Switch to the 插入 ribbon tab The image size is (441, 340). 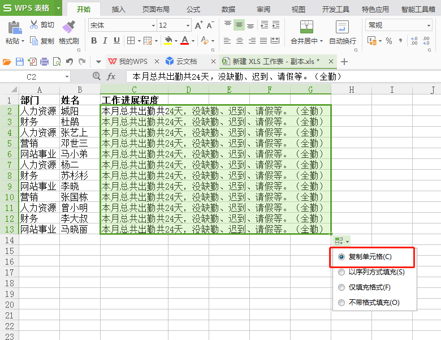[x=118, y=9]
